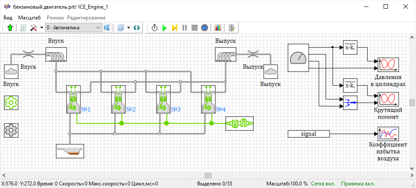The width and height of the screenshot is (416, 188).
Task: Click the green up-arrow toolbar icon
Action: (x=10, y=28)
